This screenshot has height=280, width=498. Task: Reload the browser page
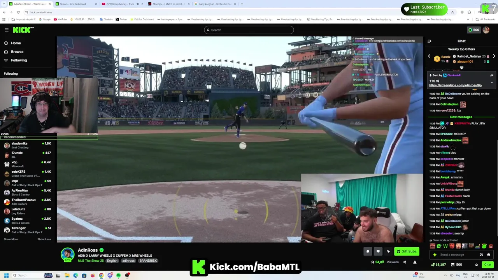(x=18, y=12)
